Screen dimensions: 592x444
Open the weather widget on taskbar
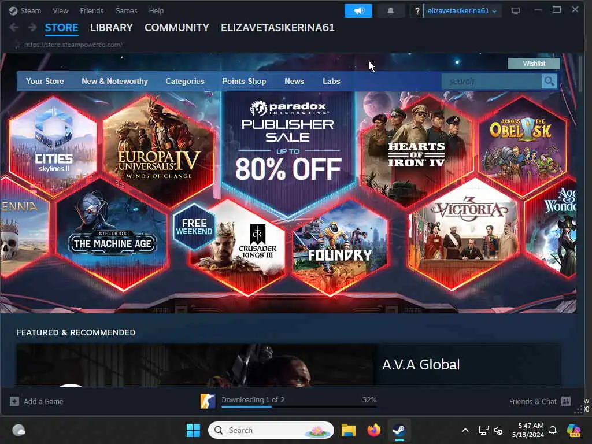(18, 430)
